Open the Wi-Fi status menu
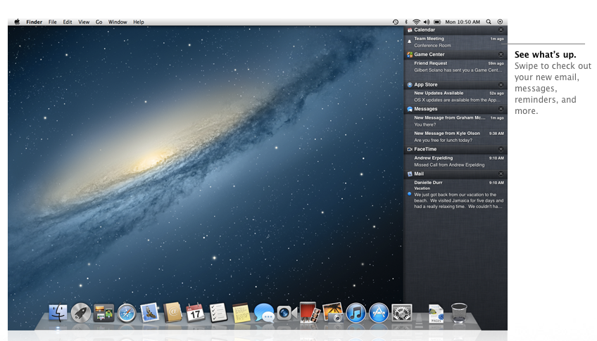 (x=416, y=22)
